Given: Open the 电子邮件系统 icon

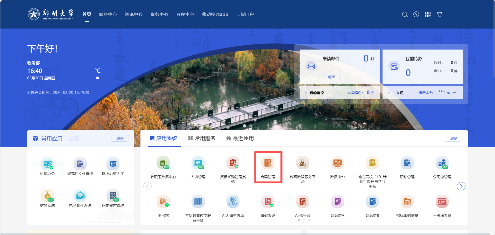Looking at the screenshot, I should [80, 196].
